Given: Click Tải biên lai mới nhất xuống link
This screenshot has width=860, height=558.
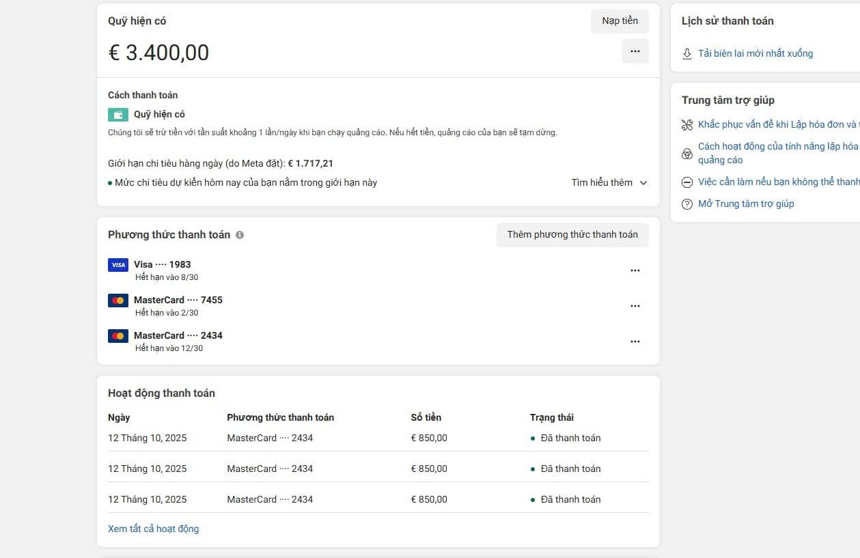Looking at the screenshot, I should (x=755, y=53).
